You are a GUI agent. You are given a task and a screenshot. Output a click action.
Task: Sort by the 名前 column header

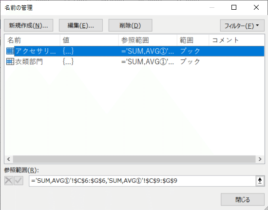[33, 40]
